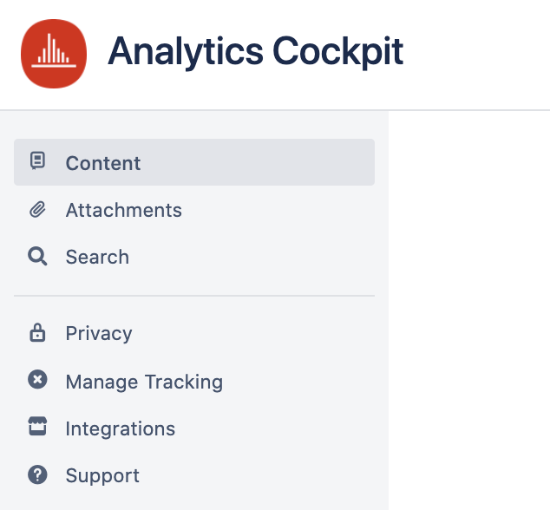The height and width of the screenshot is (510, 550).
Task: Click the Search magnifying glass icon
Action: coord(37,257)
